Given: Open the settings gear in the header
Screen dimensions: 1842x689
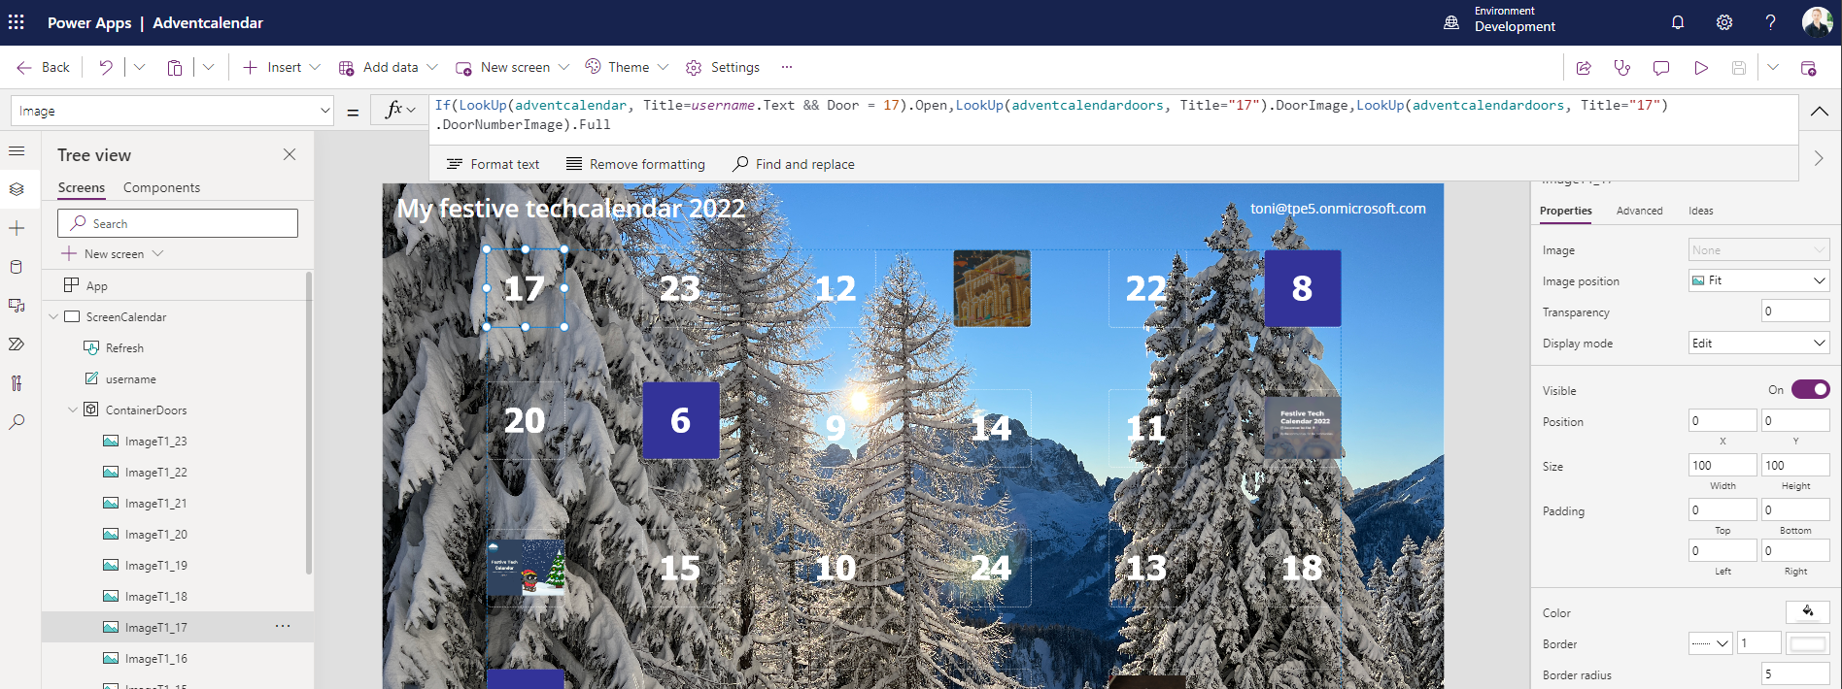Looking at the screenshot, I should click(x=1724, y=22).
